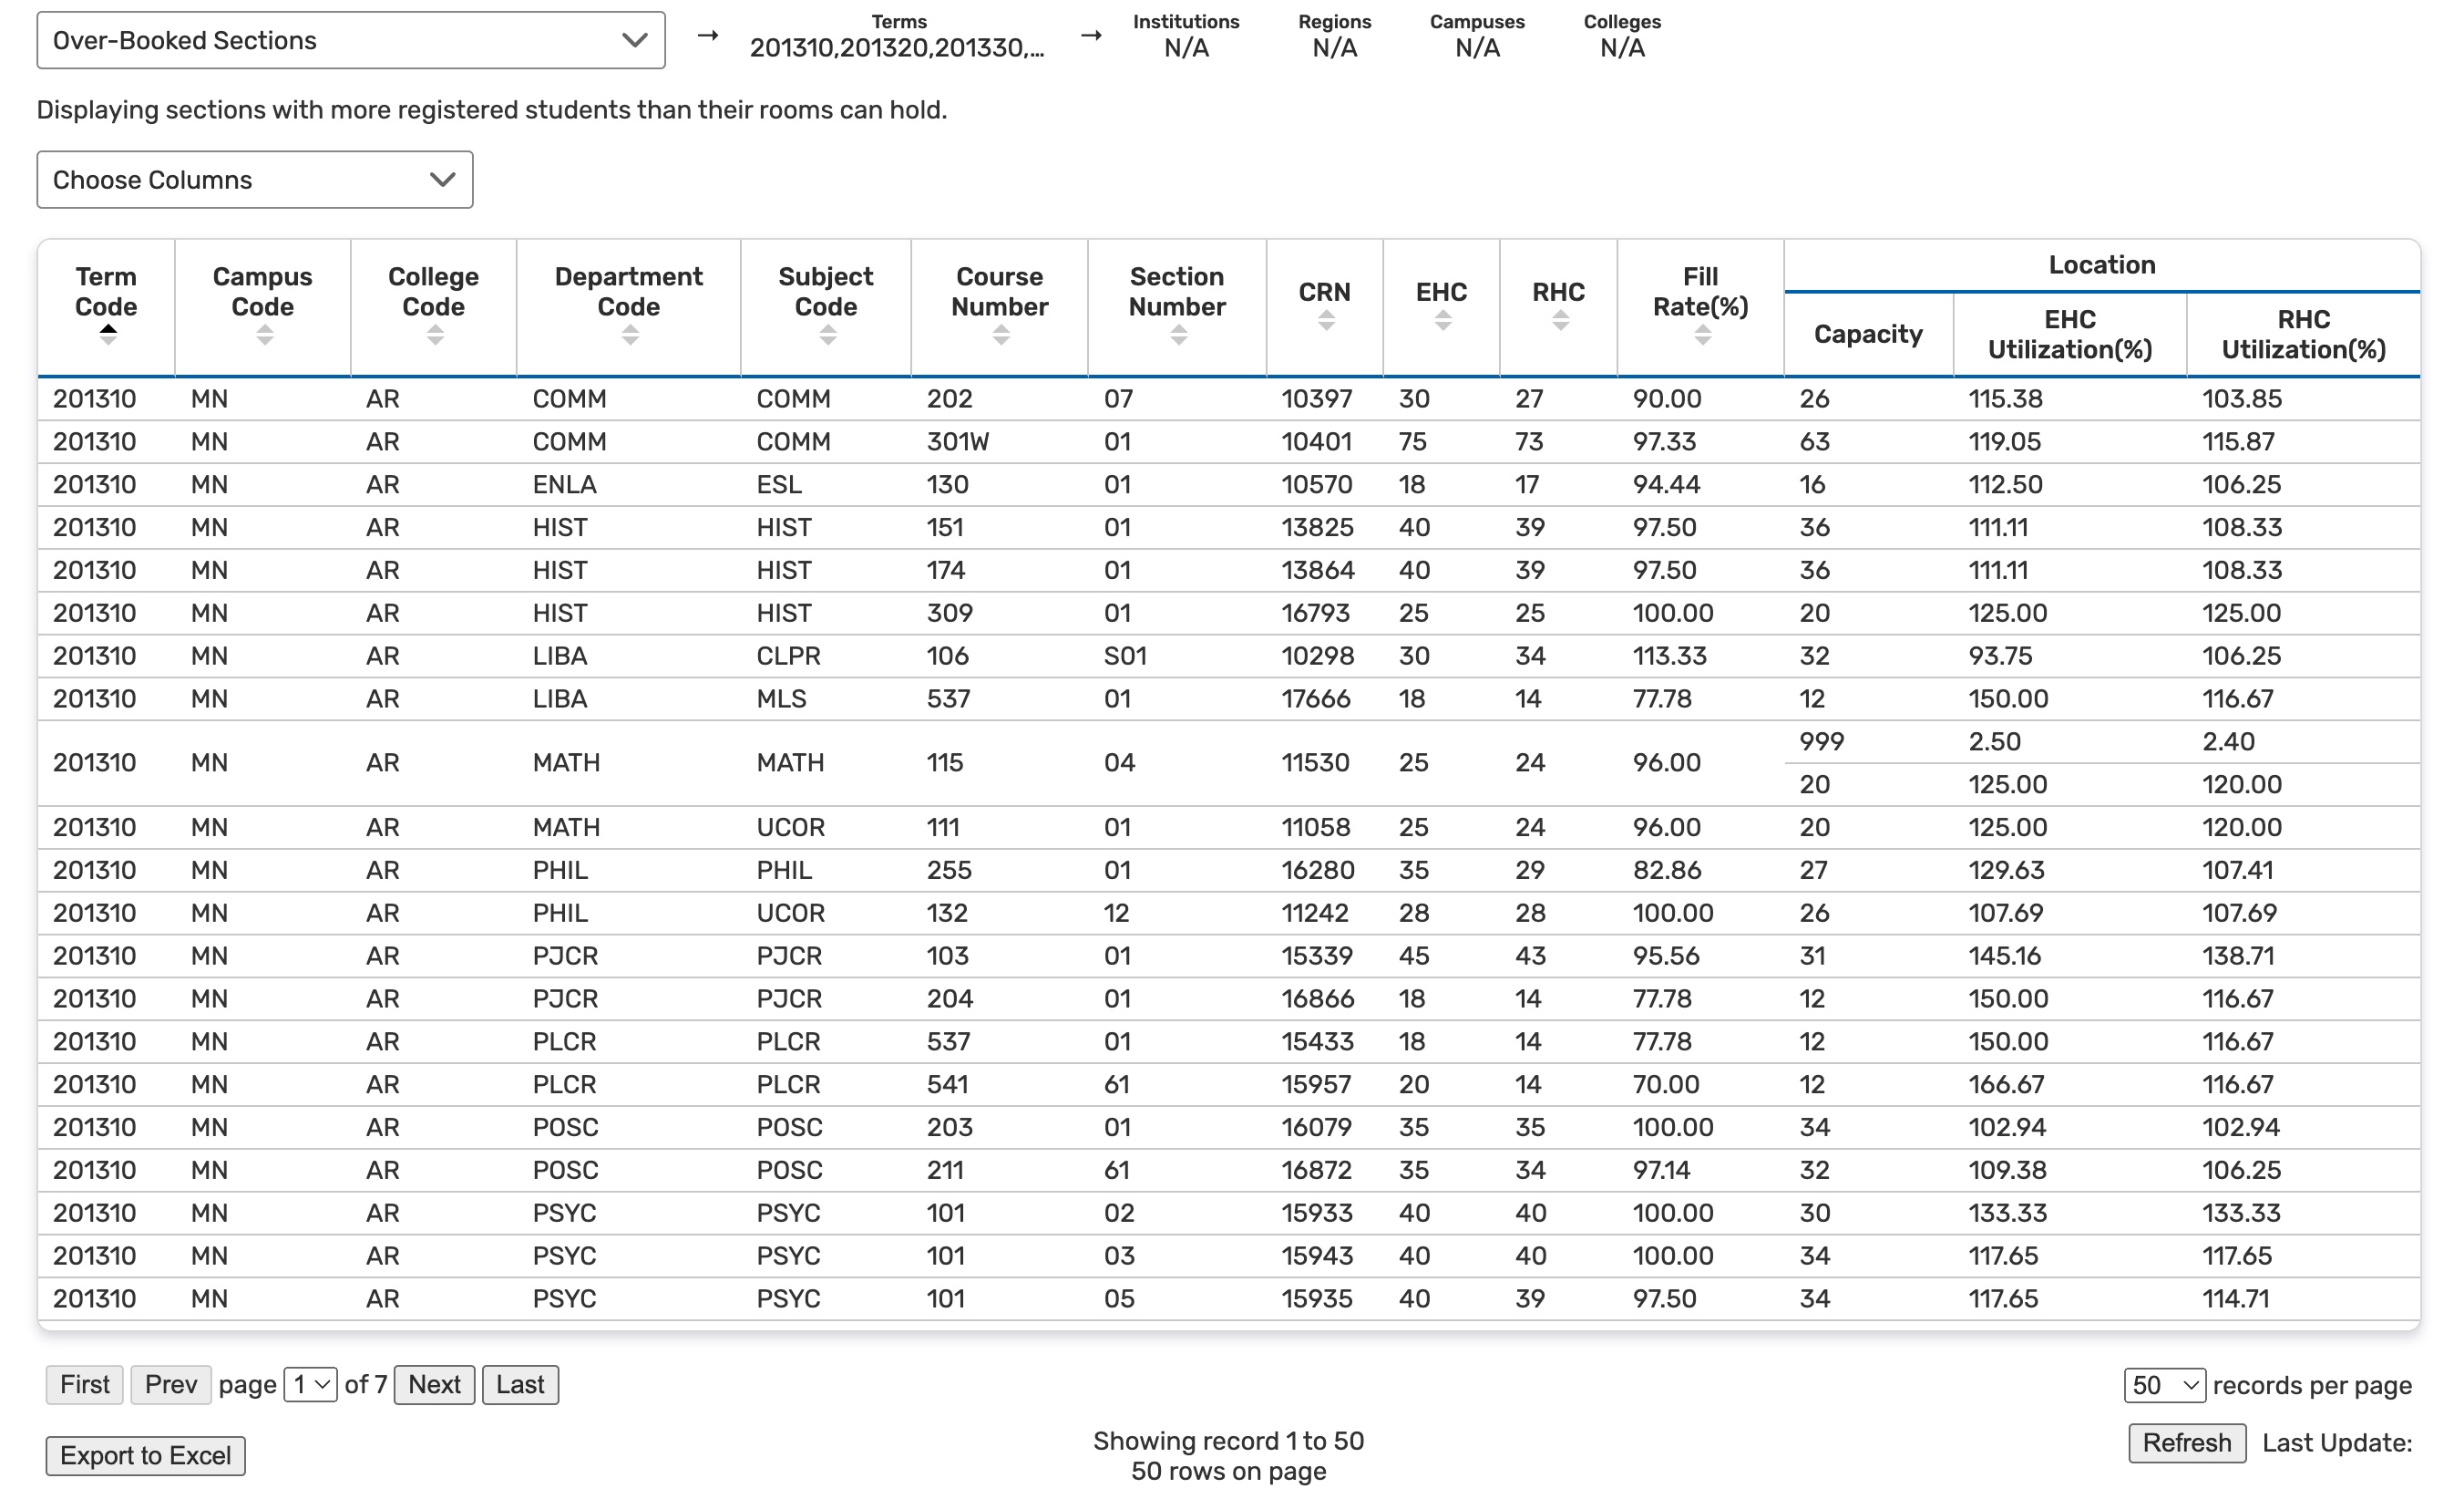Sort by Term Code arrow icon
This screenshot has height=1499, width=2464.
tap(108, 336)
